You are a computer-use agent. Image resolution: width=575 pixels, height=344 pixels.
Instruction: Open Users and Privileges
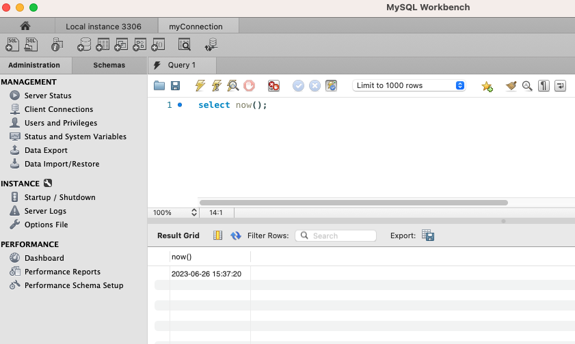(x=60, y=123)
